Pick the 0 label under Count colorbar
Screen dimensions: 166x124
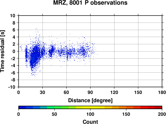(x=19, y=114)
